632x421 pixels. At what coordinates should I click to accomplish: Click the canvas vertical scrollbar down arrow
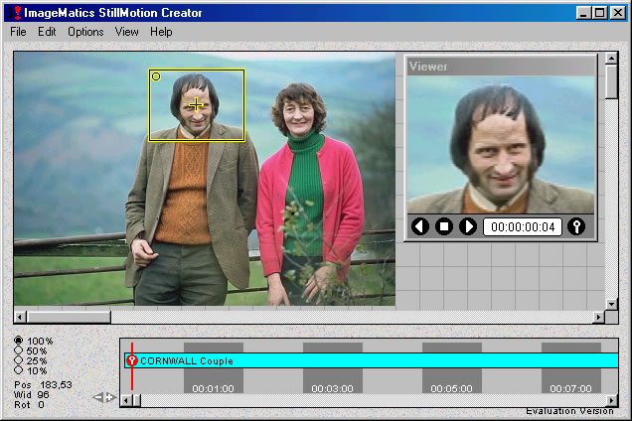coord(612,302)
